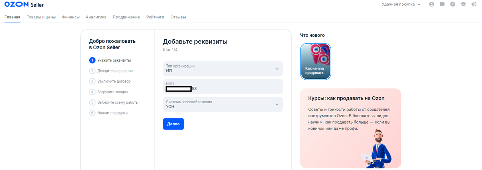Select step Выберите схему работы

coord(118,102)
